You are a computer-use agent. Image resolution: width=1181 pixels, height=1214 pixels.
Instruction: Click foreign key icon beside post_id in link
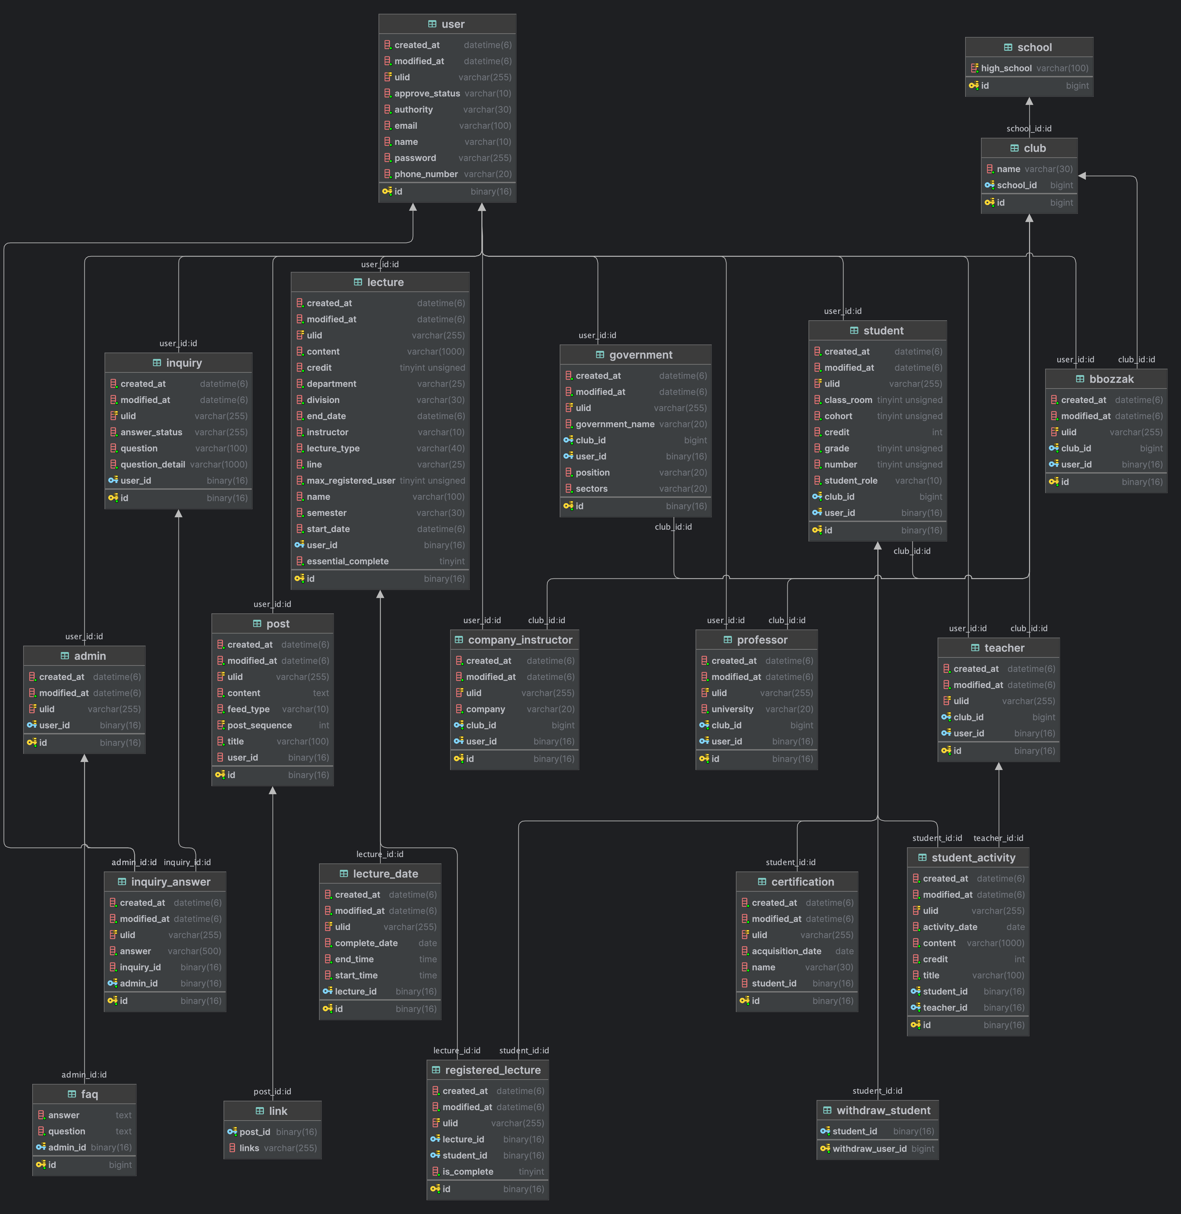click(232, 1132)
